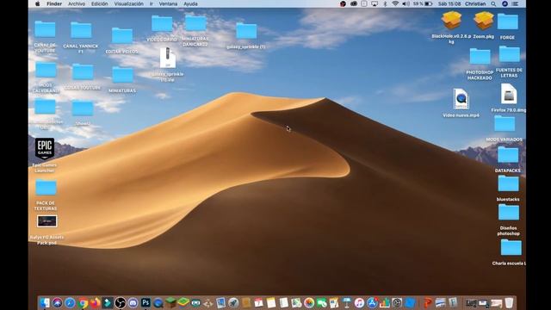
Task: Select PACK DE TEXTURAS folder
Action: (x=46, y=188)
